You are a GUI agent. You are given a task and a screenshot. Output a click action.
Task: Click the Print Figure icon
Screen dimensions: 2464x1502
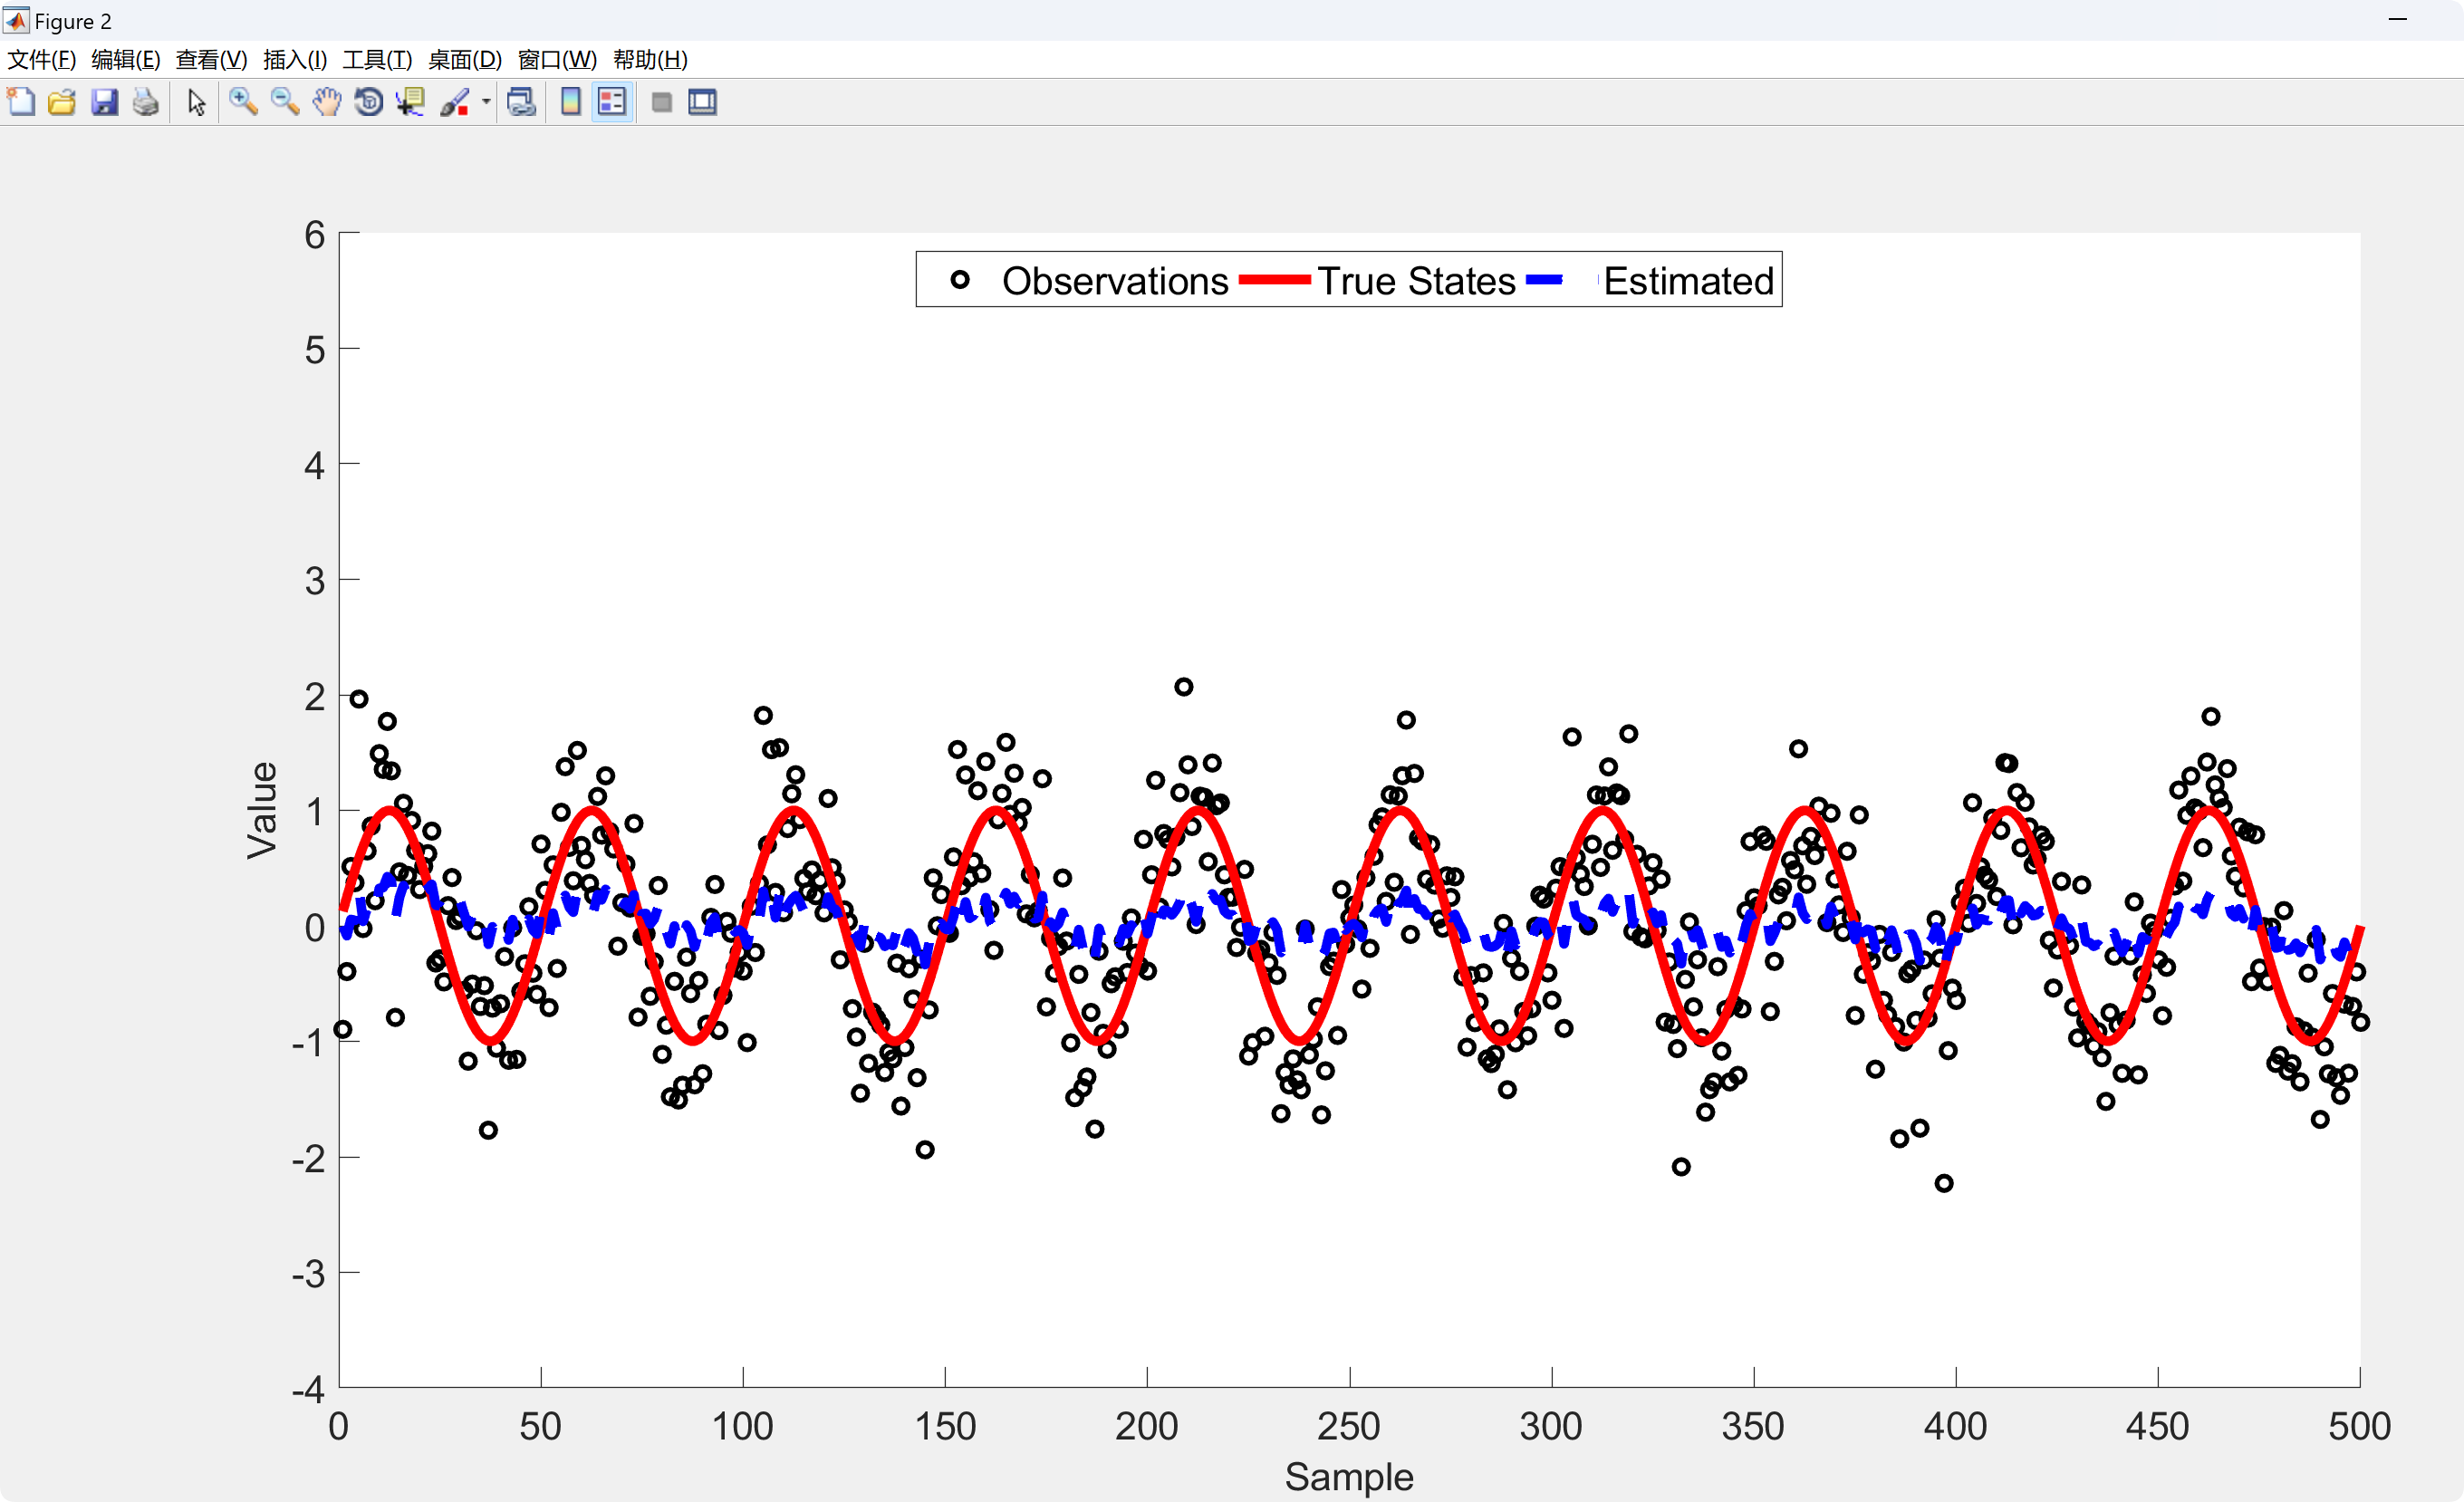[x=146, y=102]
